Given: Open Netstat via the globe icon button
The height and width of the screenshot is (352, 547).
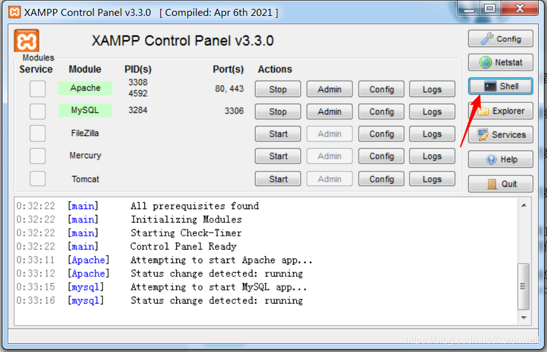Looking at the screenshot, I should (x=501, y=62).
